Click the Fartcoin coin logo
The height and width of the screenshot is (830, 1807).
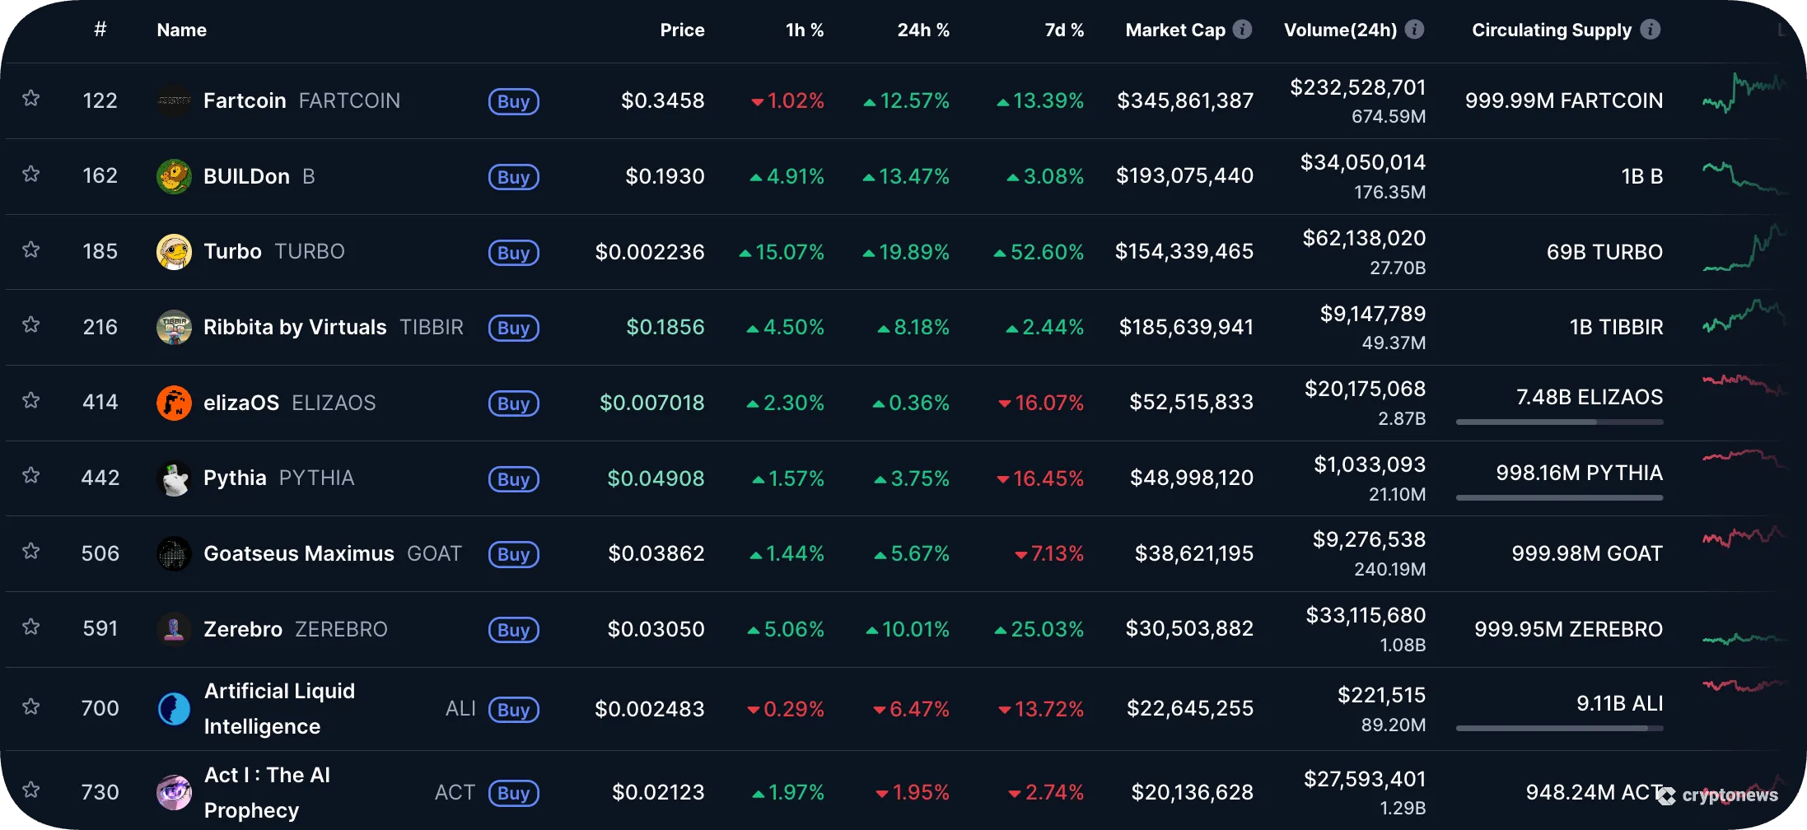point(174,100)
